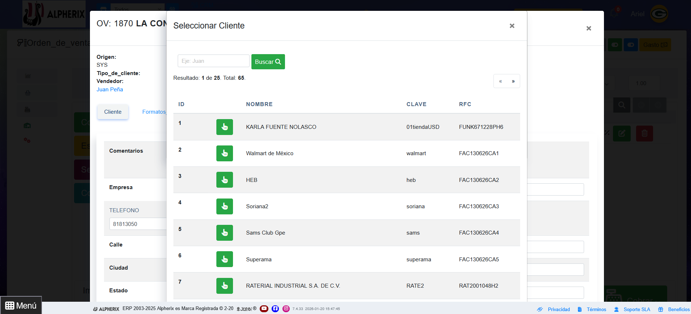691x314 pixels.
Task: Open the Beneficios footer link
Action: point(679,309)
